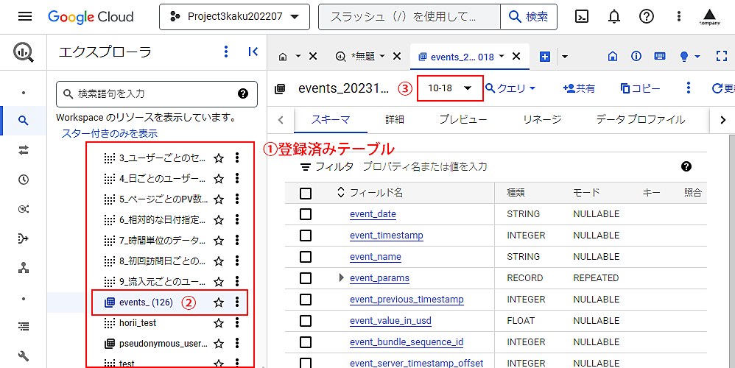Viewport: 735px width, 368px height.
Task: Collapse the Explorer panel
Action: pos(253,52)
